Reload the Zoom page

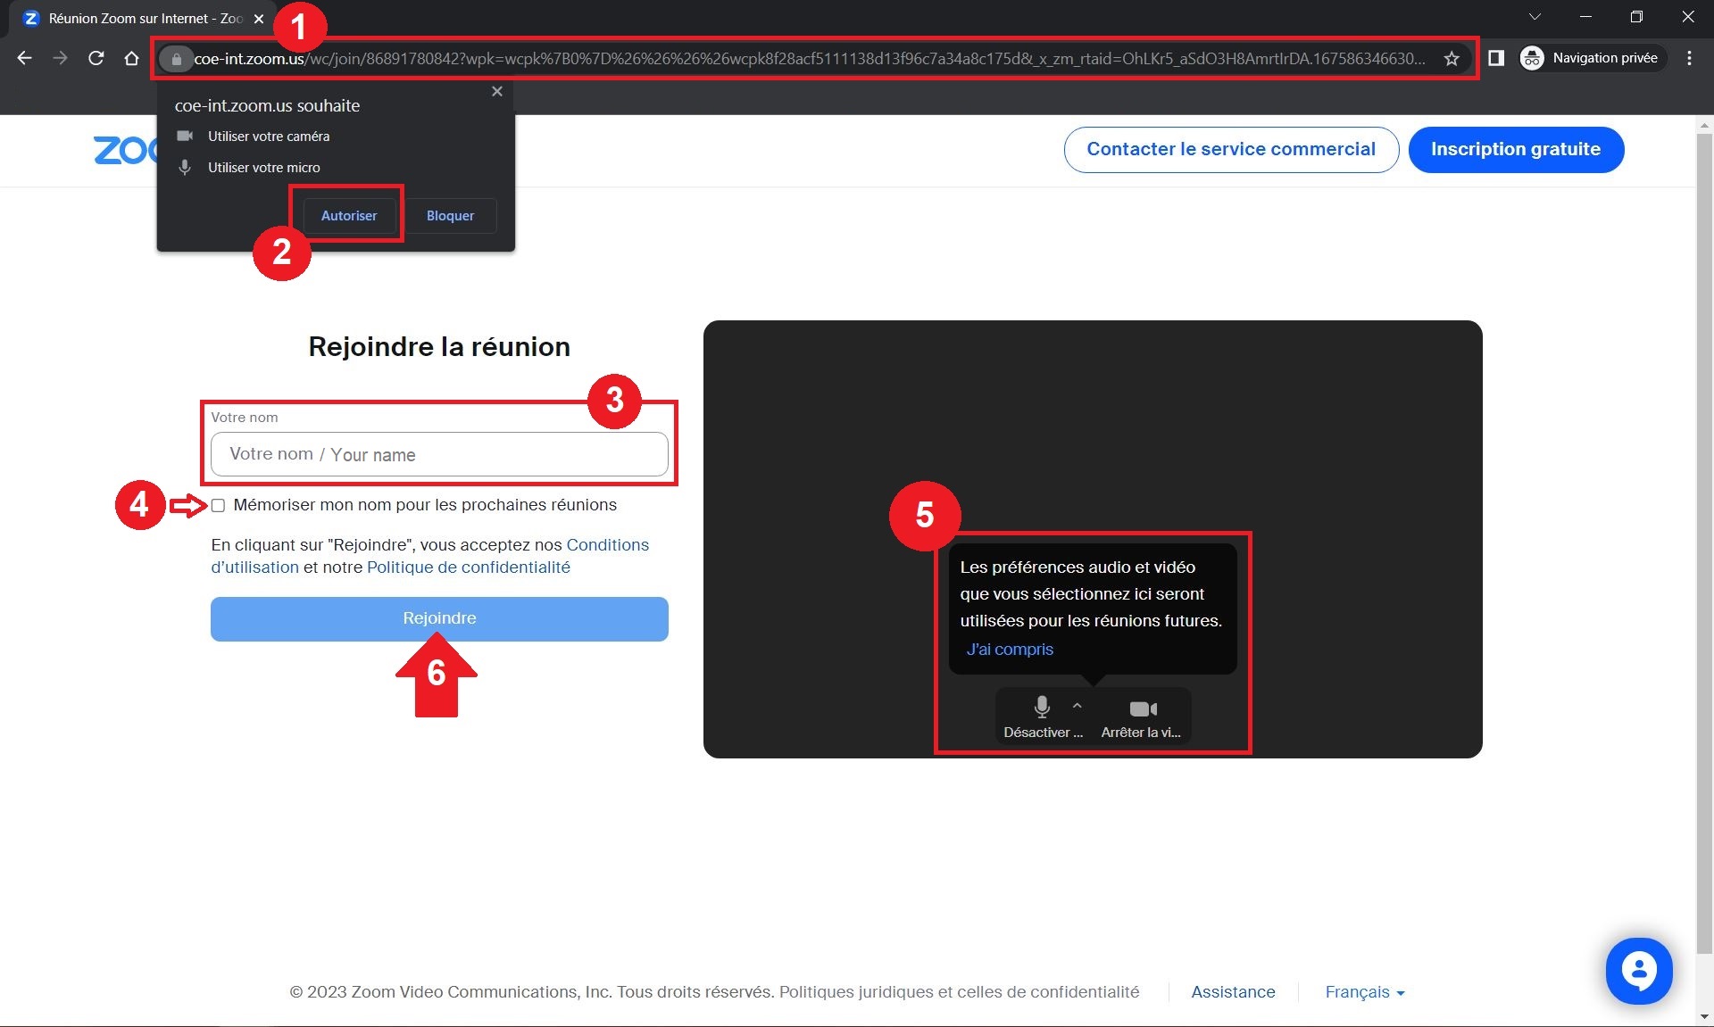(96, 58)
